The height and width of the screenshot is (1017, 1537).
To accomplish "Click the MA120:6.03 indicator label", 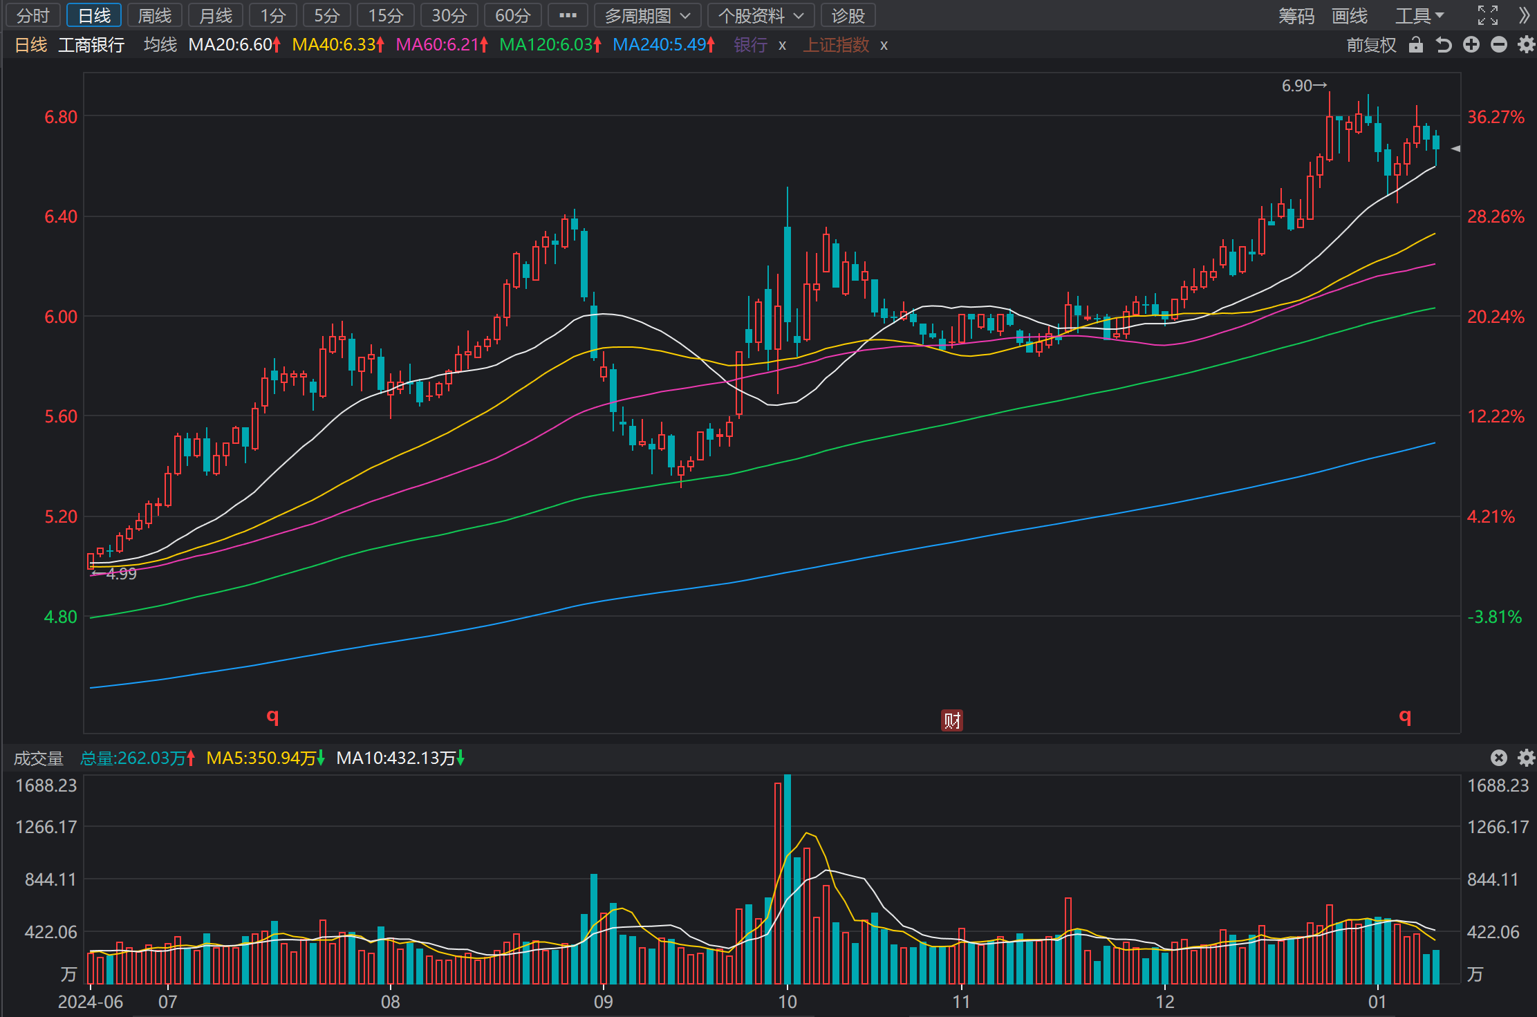I will click(550, 45).
